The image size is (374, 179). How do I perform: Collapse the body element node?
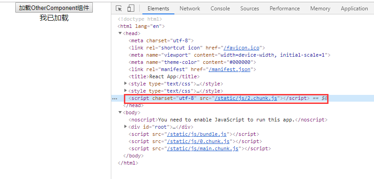(120, 112)
